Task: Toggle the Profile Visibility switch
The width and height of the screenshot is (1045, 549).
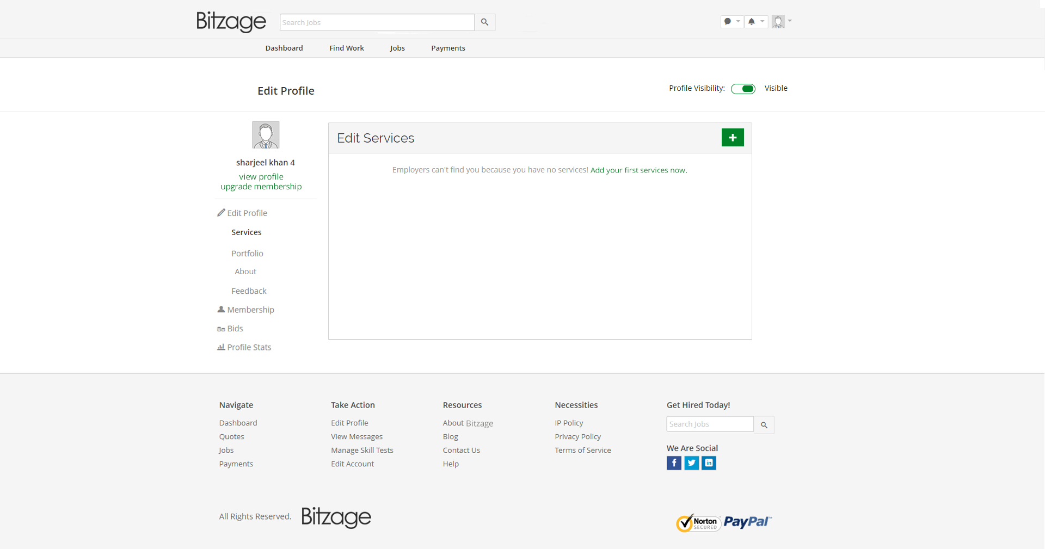Action: 743,89
